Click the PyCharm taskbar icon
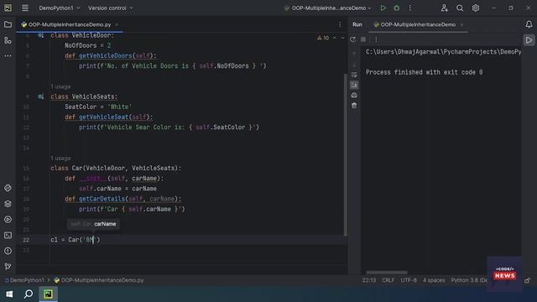The height and width of the screenshot is (302, 537). tap(48, 294)
